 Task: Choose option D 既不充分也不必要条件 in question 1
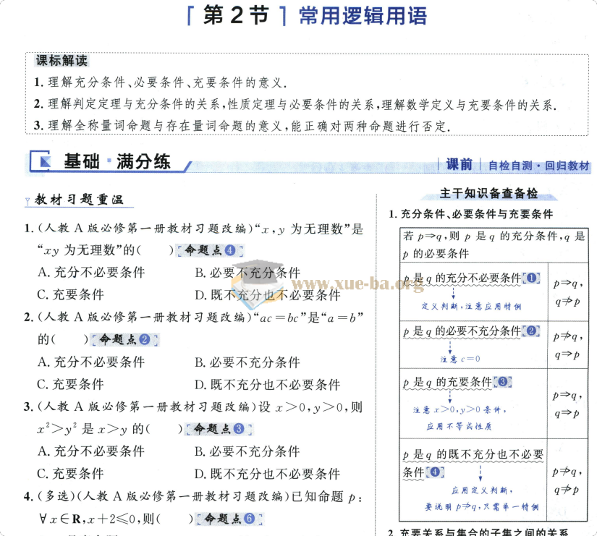[268, 294]
